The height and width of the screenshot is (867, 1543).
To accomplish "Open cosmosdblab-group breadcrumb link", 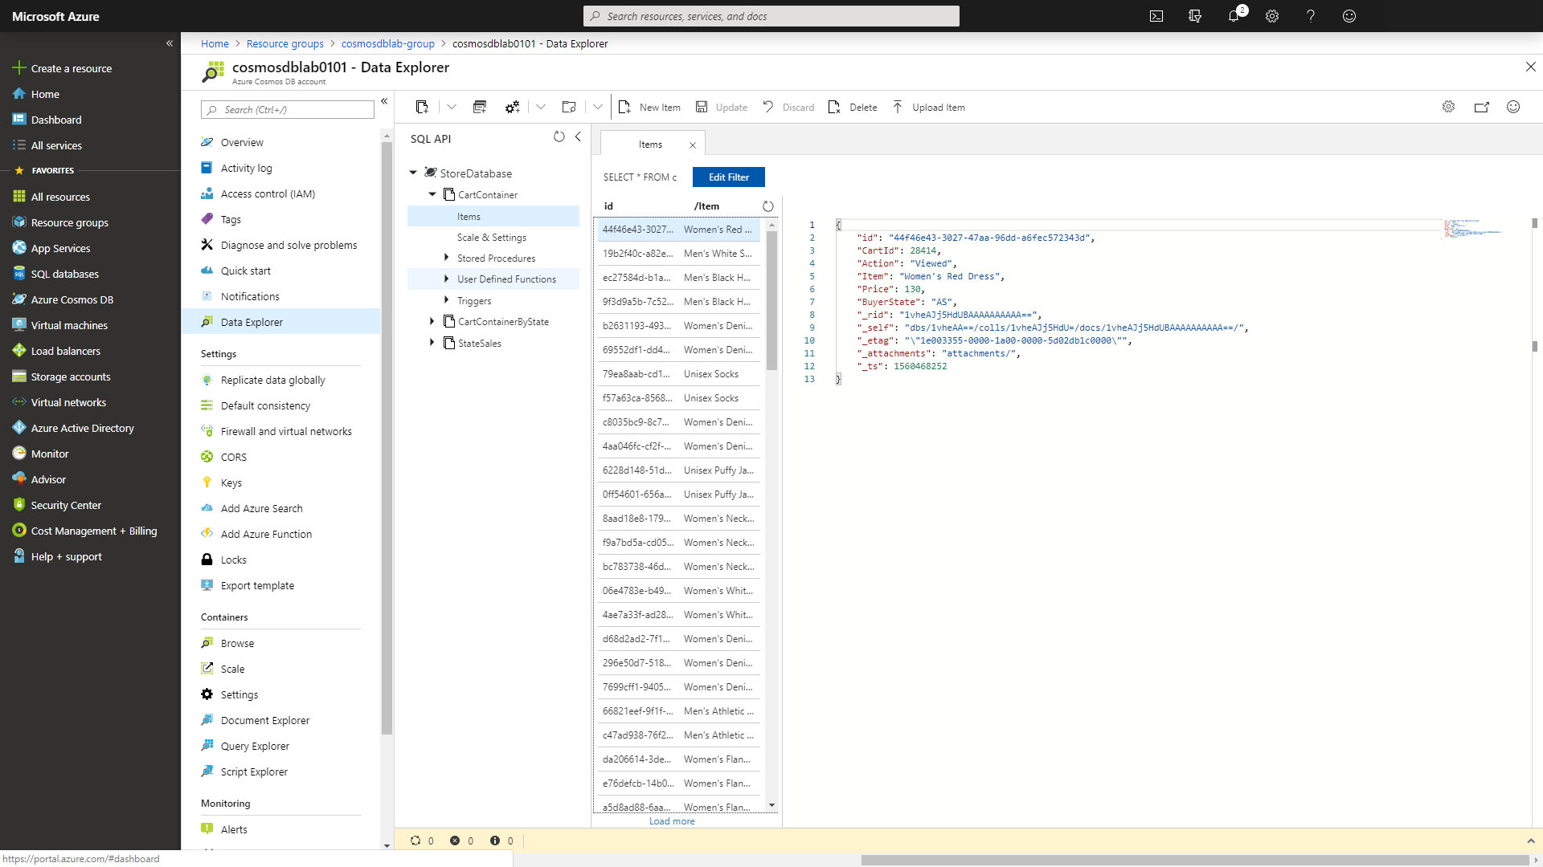I will [388, 43].
